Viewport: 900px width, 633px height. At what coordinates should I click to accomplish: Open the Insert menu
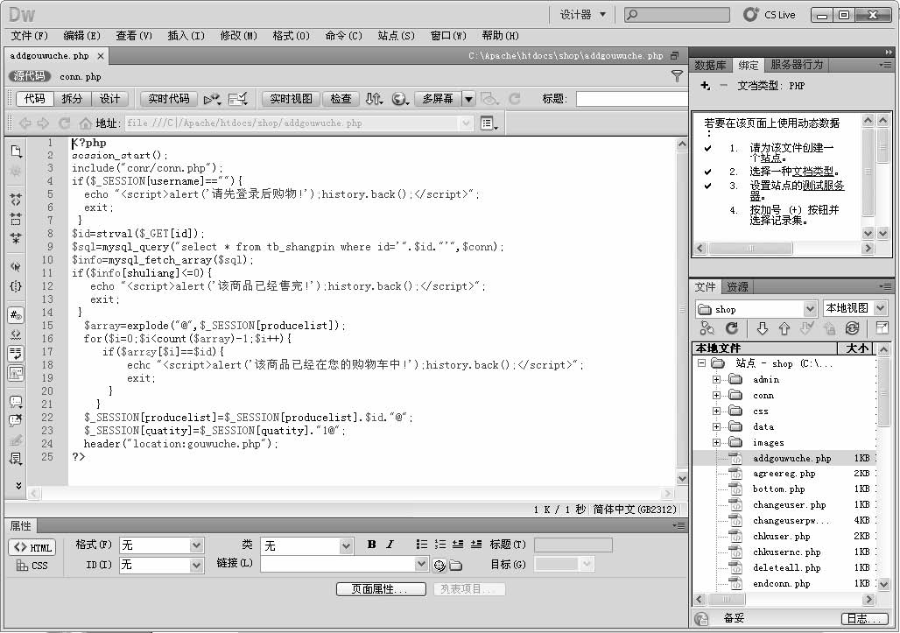(x=186, y=36)
